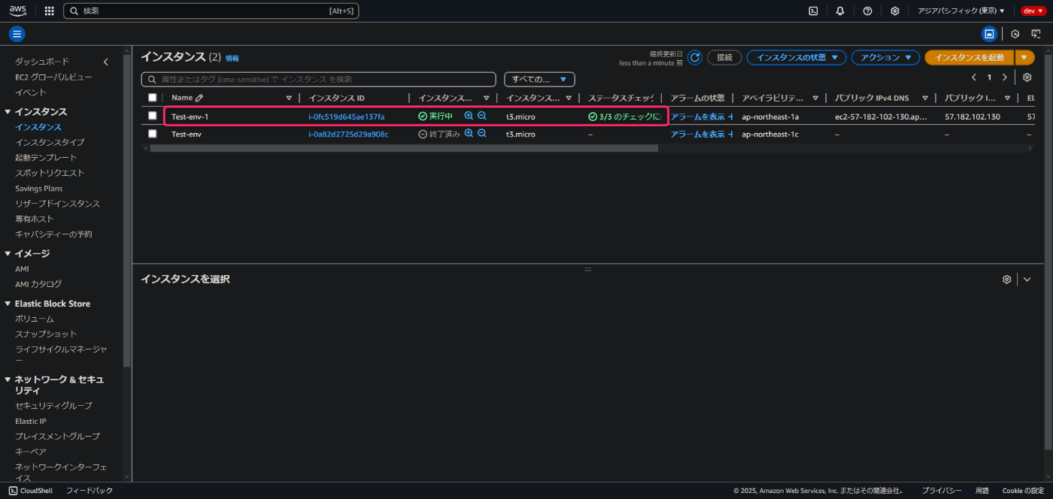The image size is (1053, 499).
Task: Open Launch Templates in sidebar
Action: pos(46,158)
